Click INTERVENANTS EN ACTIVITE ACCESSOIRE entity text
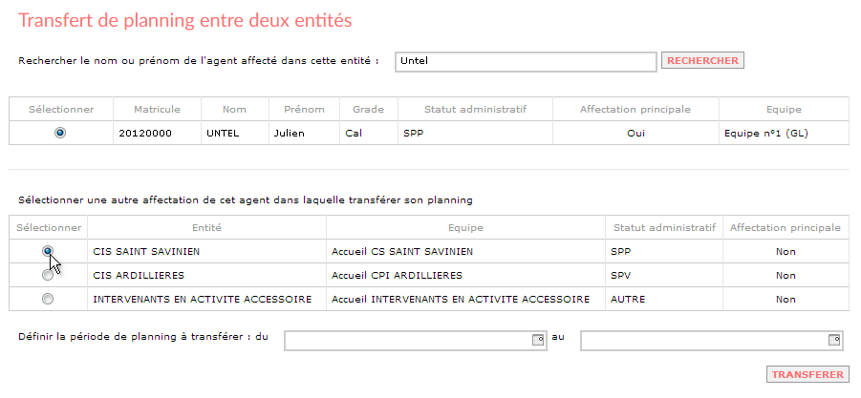The image size is (861, 398). pos(202,300)
